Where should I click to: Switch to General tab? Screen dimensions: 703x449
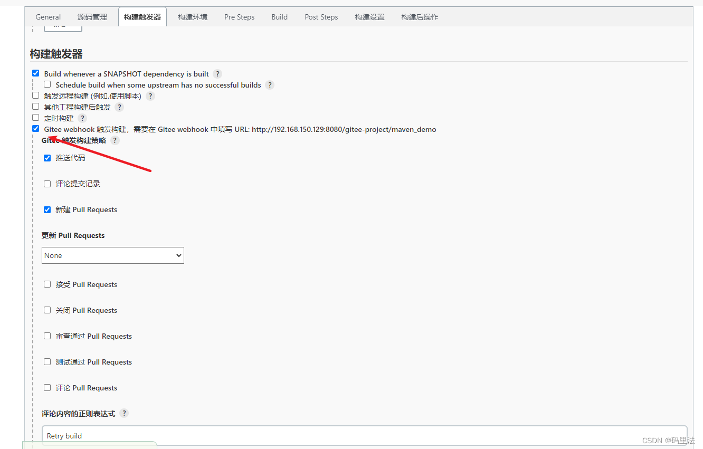click(48, 17)
